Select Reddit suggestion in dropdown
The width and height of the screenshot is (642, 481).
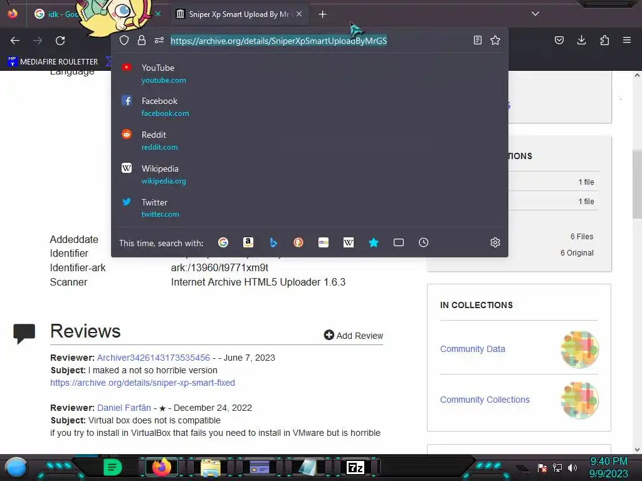pyautogui.click(x=309, y=141)
